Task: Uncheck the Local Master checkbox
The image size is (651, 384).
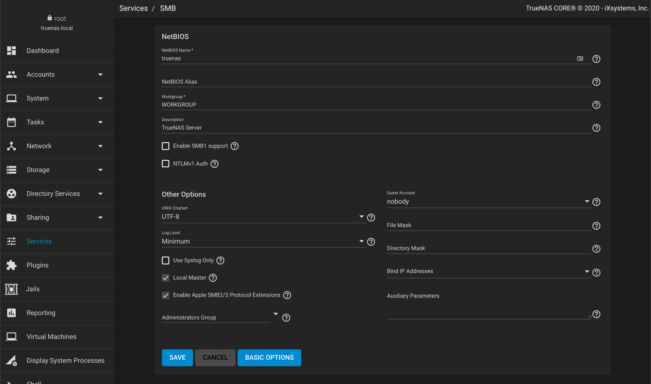Action: coord(165,278)
